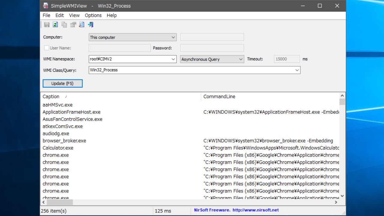Image resolution: width=384 pixels, height=216 pixels.
Task: Click the computer name input field
Action: point(212,37)
